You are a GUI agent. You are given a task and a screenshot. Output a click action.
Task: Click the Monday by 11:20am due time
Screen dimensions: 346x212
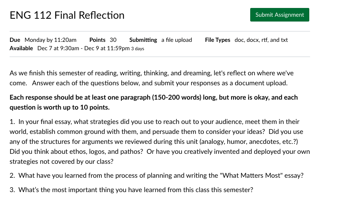(50, 40)
